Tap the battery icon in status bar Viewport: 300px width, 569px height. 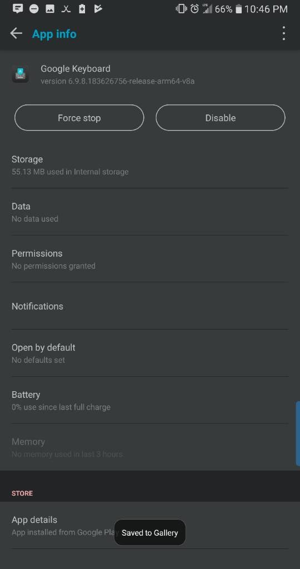coord(238,9)
